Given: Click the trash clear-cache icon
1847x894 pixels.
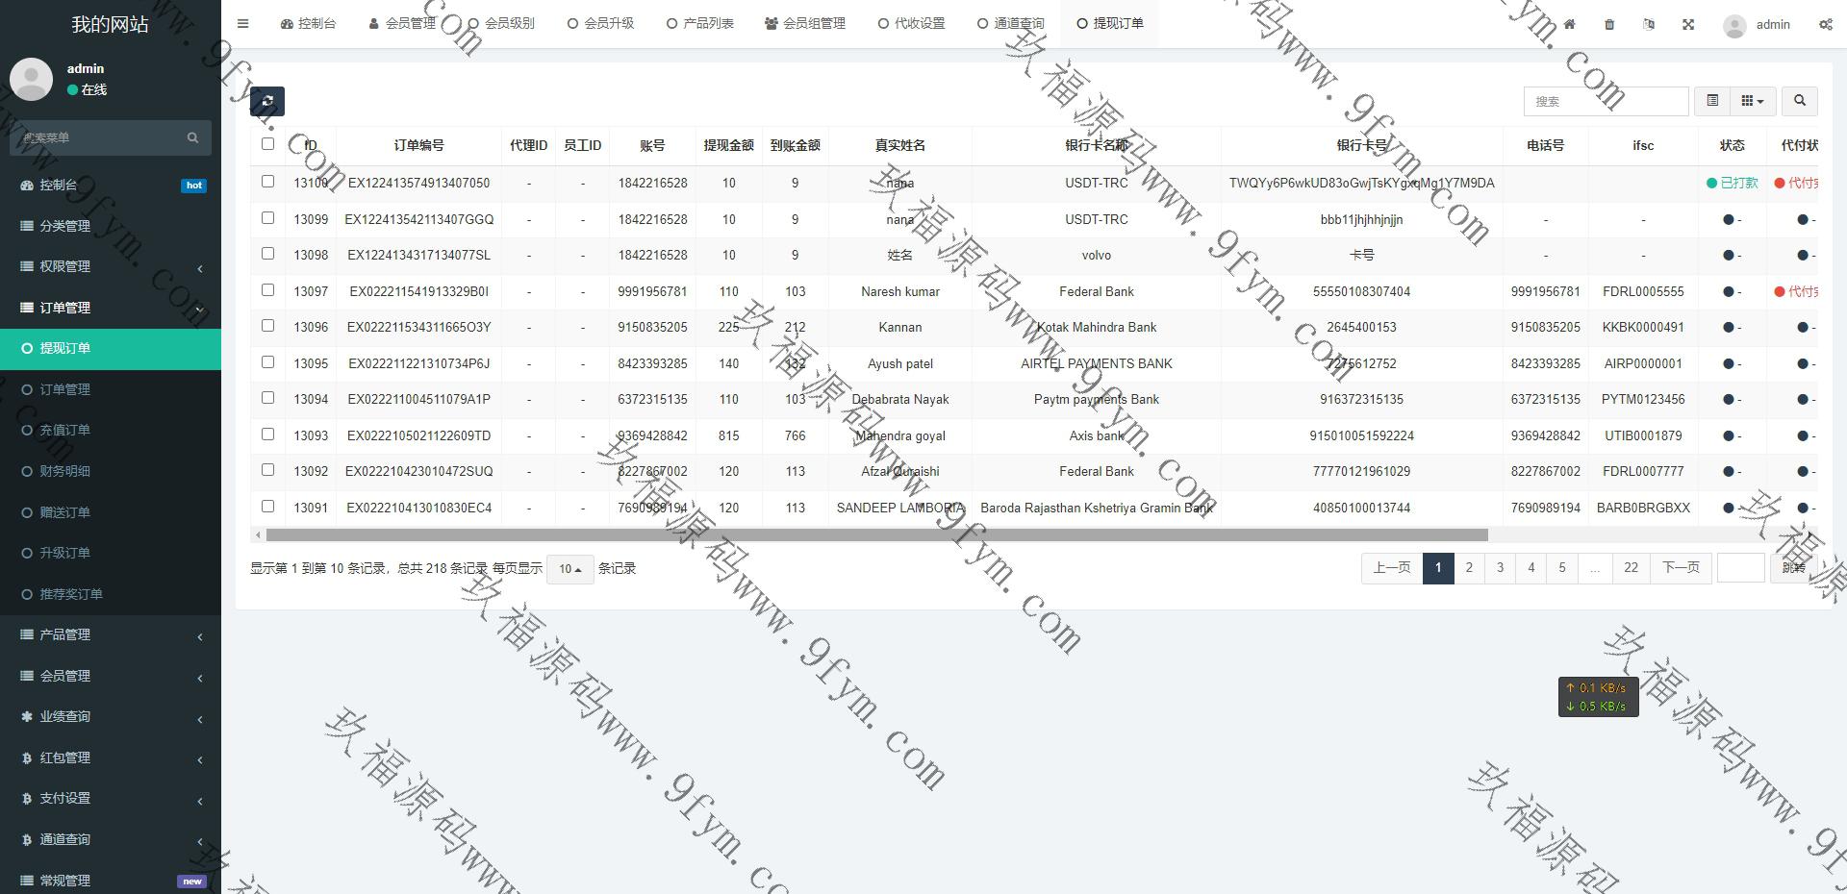Looking at the screenshot, I should [1609, 24].
